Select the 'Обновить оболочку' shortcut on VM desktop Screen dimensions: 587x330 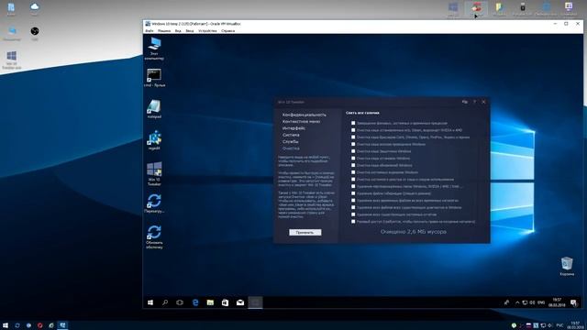click(x=154, y=236)
